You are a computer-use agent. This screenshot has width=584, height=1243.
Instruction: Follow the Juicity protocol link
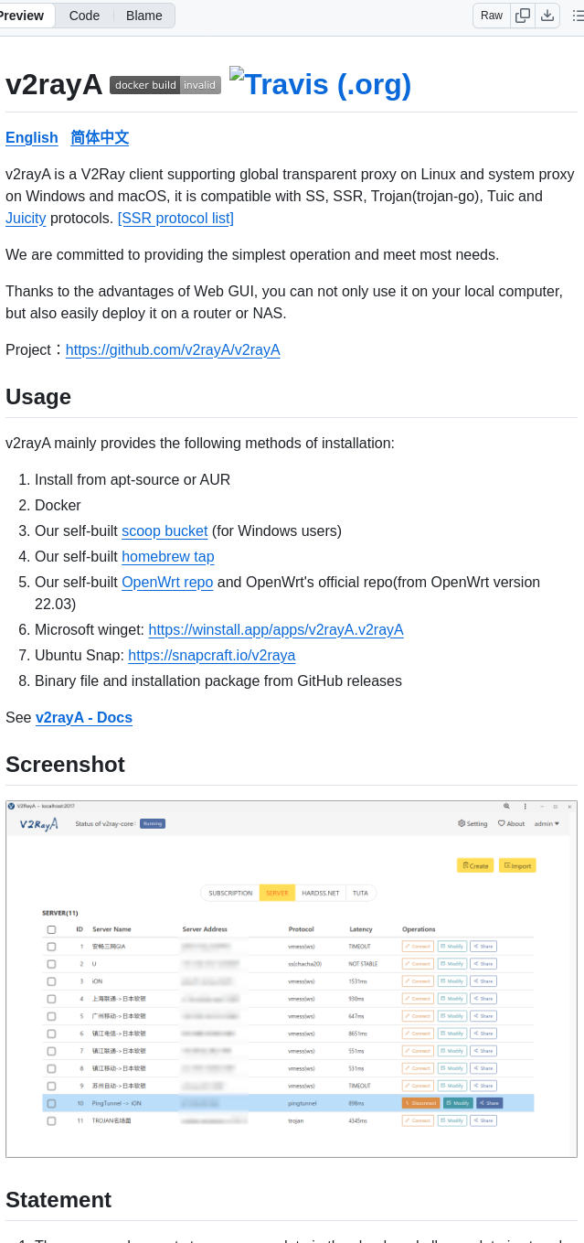pos(26,219)
